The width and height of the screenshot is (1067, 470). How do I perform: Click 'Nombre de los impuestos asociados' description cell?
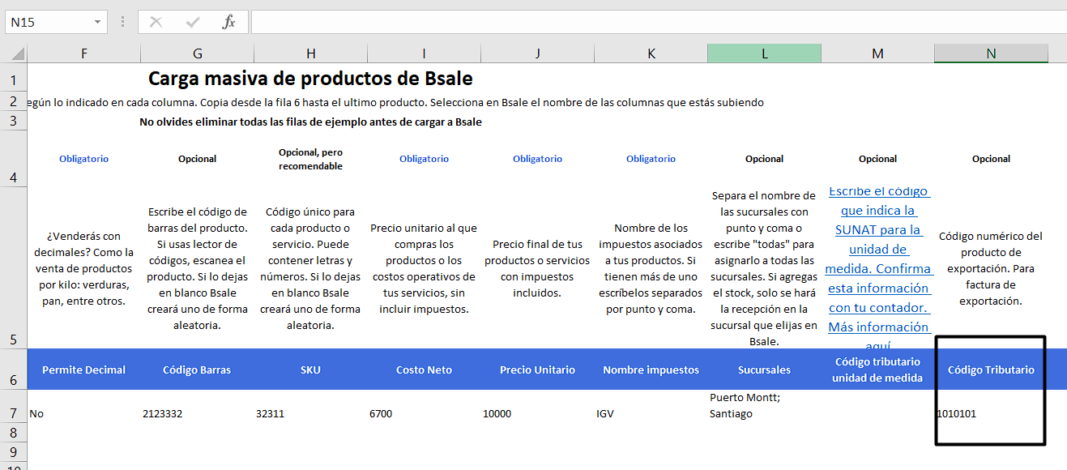pyautogui.click(x=651, y=268)
